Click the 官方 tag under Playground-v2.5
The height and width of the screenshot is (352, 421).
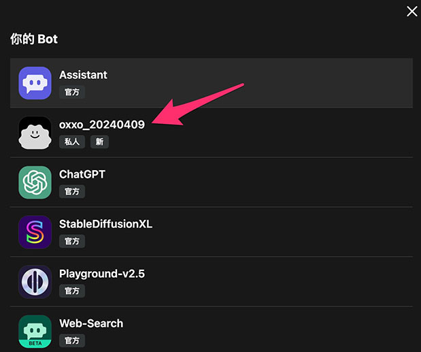(72, 291)
